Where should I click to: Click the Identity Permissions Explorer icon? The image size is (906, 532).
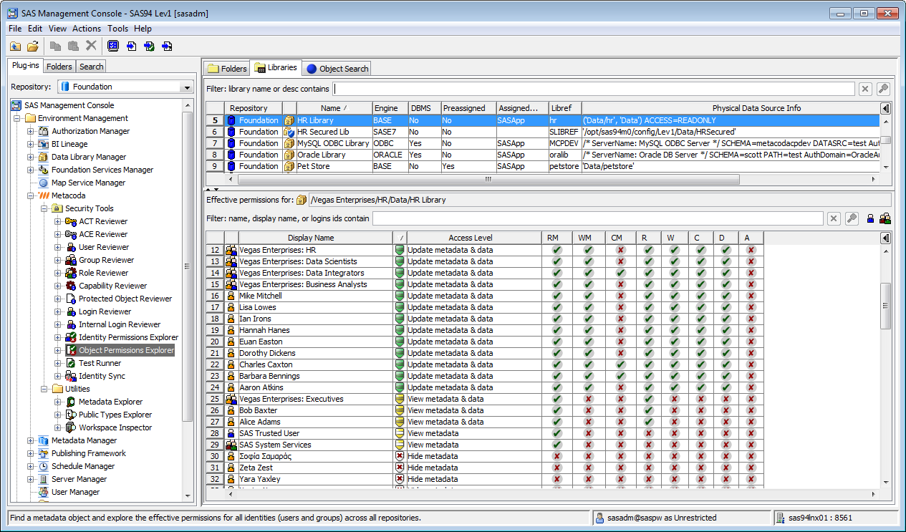tap(71, 337)
